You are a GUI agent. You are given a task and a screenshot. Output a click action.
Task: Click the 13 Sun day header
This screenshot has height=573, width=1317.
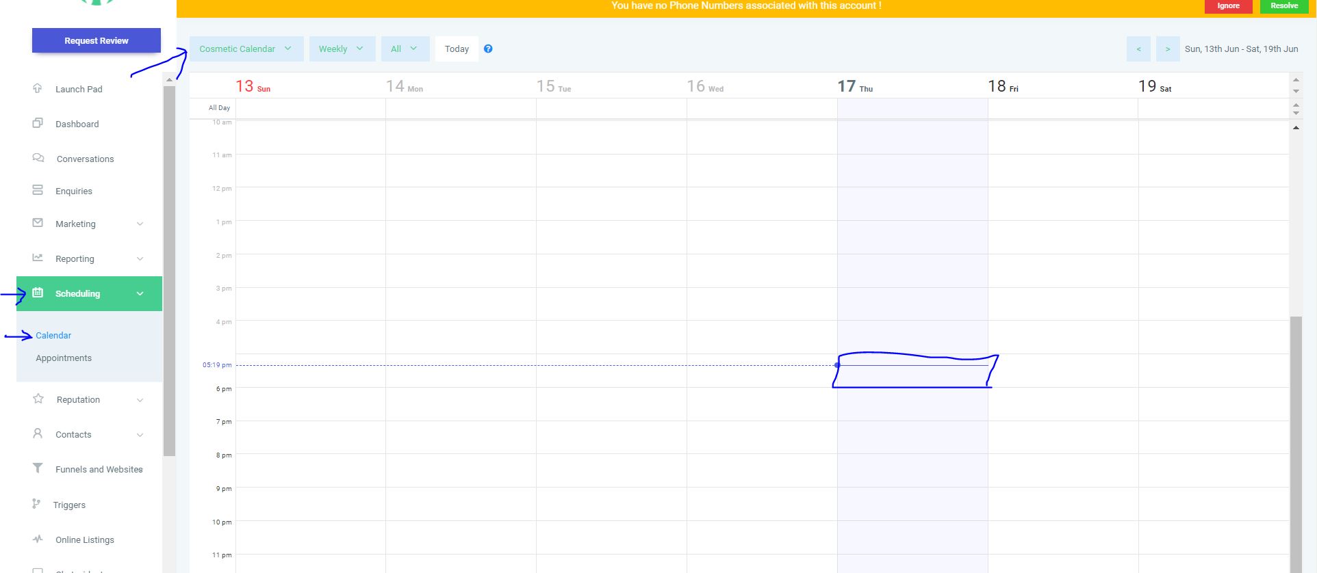click(253, 86)
